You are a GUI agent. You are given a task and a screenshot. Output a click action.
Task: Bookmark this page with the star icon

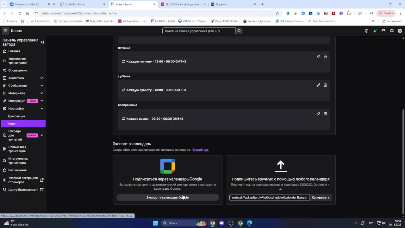(277, 13)
